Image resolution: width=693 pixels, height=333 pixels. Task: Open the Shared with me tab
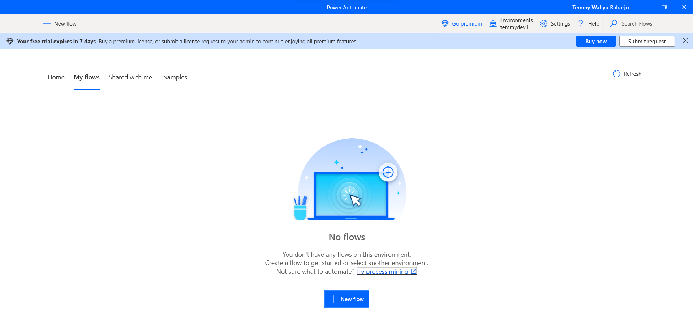click(130, 77)
